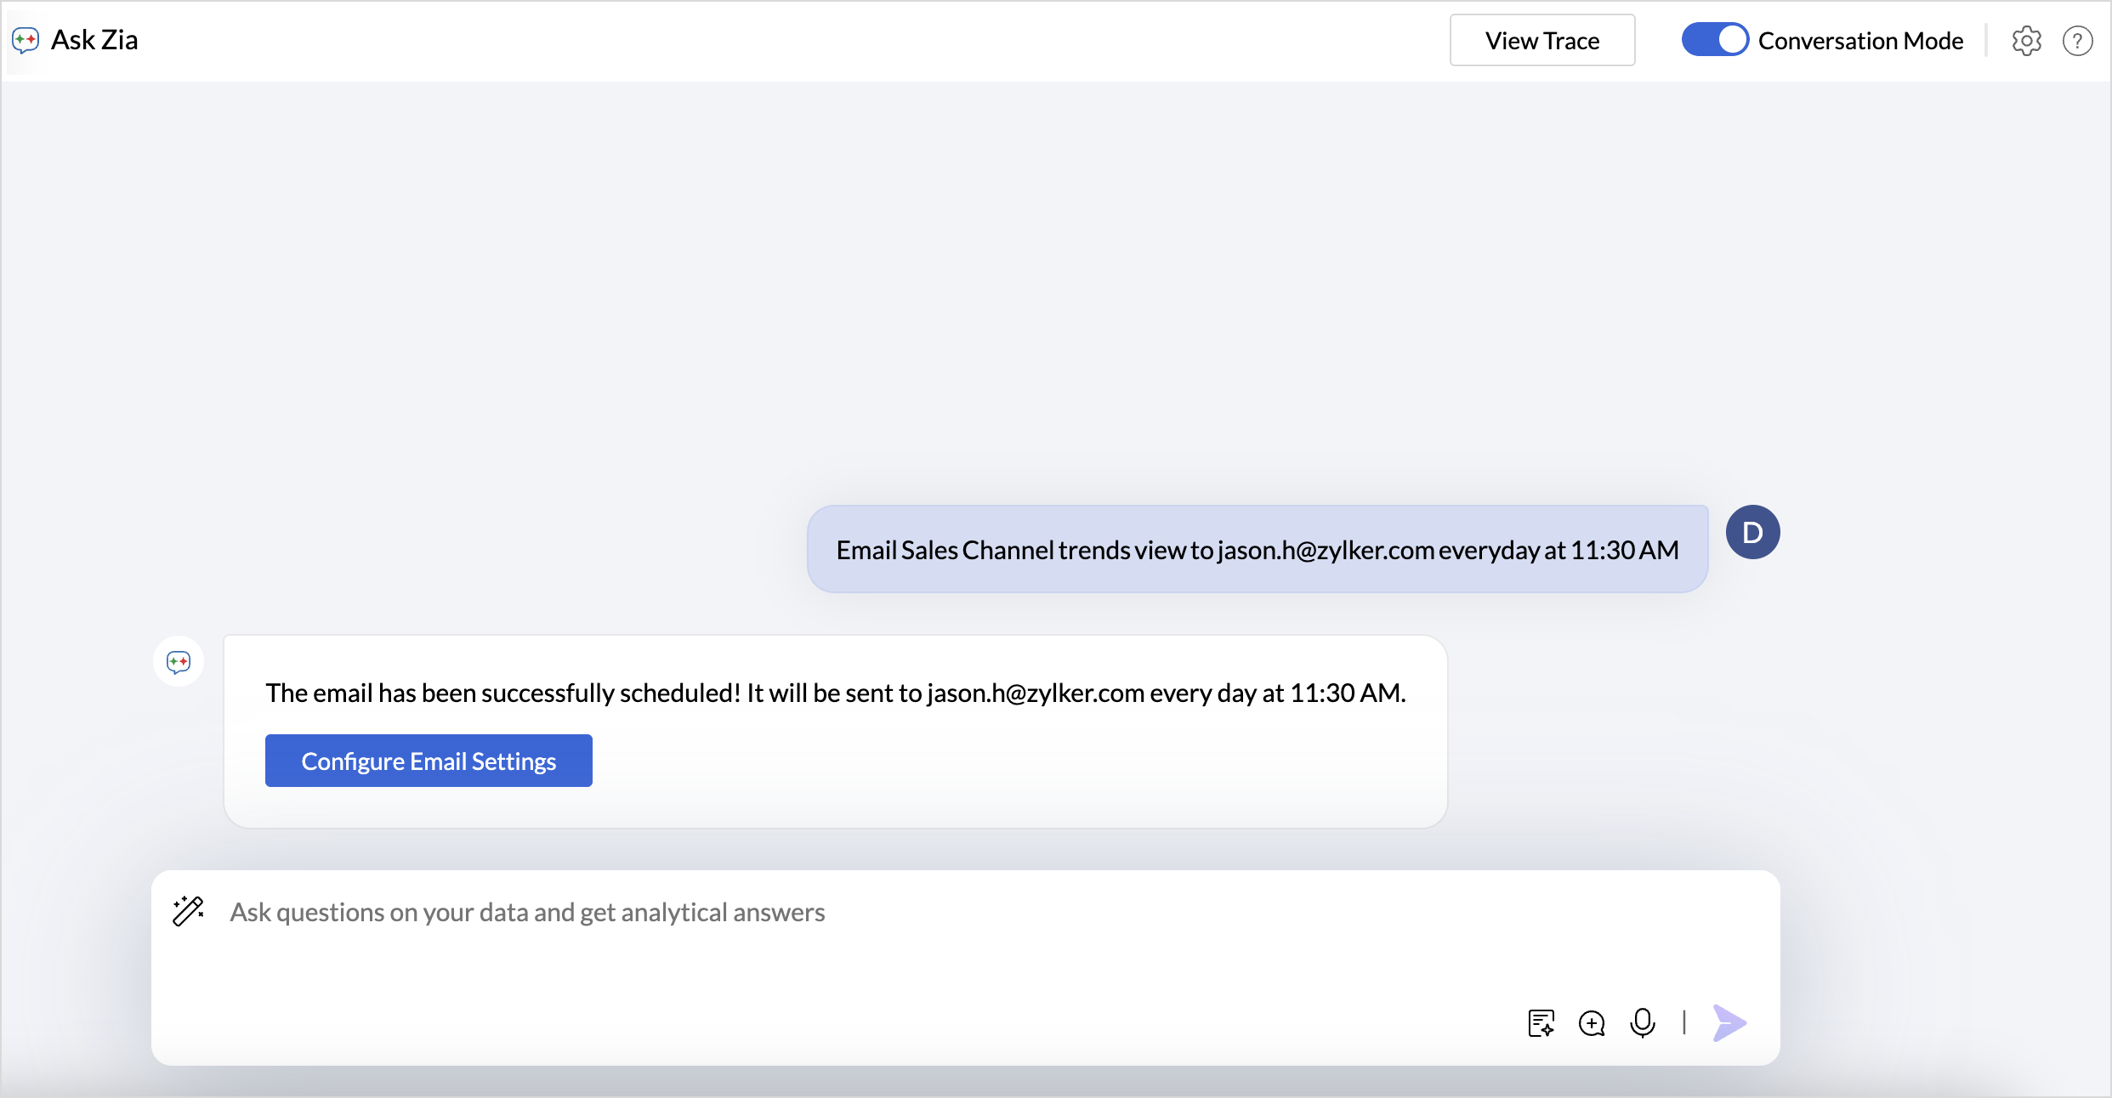Click the Ask Zia logo icon
The width and height of the screenshot is (2112, 1098).
click(x=26, y=40)
